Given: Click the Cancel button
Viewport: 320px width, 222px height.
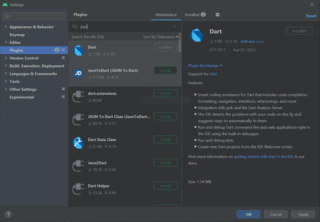Looking at the screenshot, I should click(x=275, y=214).
